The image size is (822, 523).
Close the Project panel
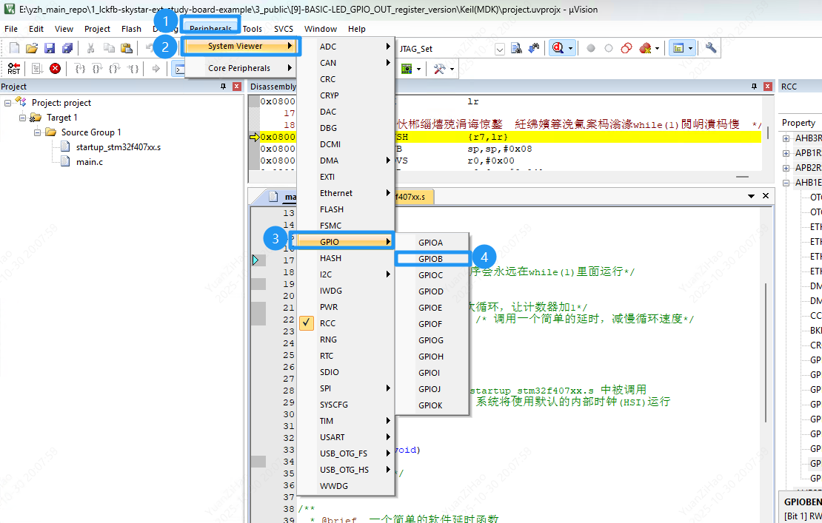(237, 87)
